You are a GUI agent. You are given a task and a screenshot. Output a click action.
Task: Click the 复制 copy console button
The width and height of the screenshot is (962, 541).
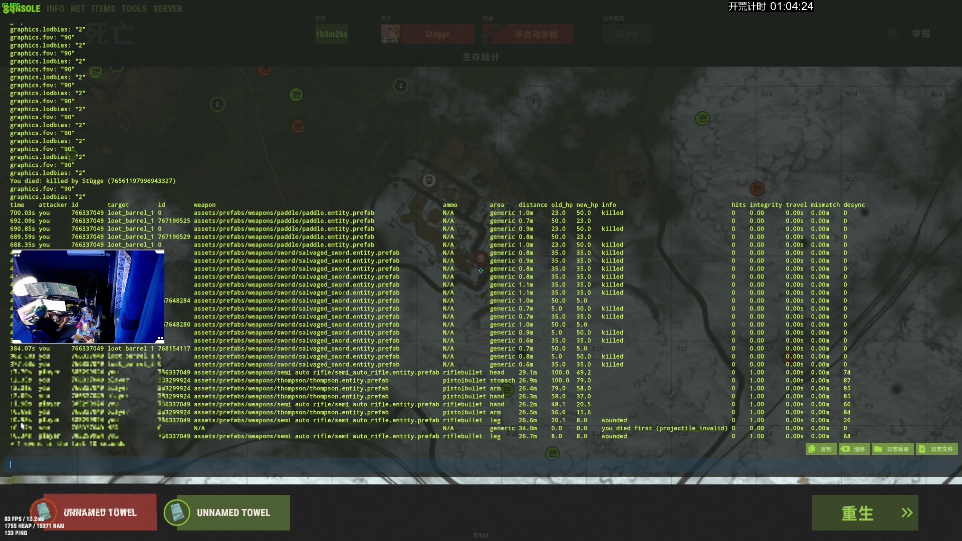[x=821, y=449]
